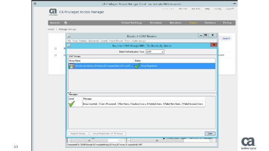Viewport: 269px width, 151px height.
Task: Open the Bookmark menu in LDAP Browser
Action: coord(94,41)
